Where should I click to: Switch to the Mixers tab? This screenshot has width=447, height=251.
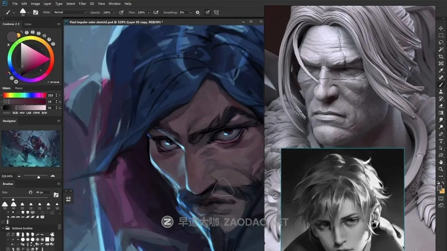tap(19, 88)
